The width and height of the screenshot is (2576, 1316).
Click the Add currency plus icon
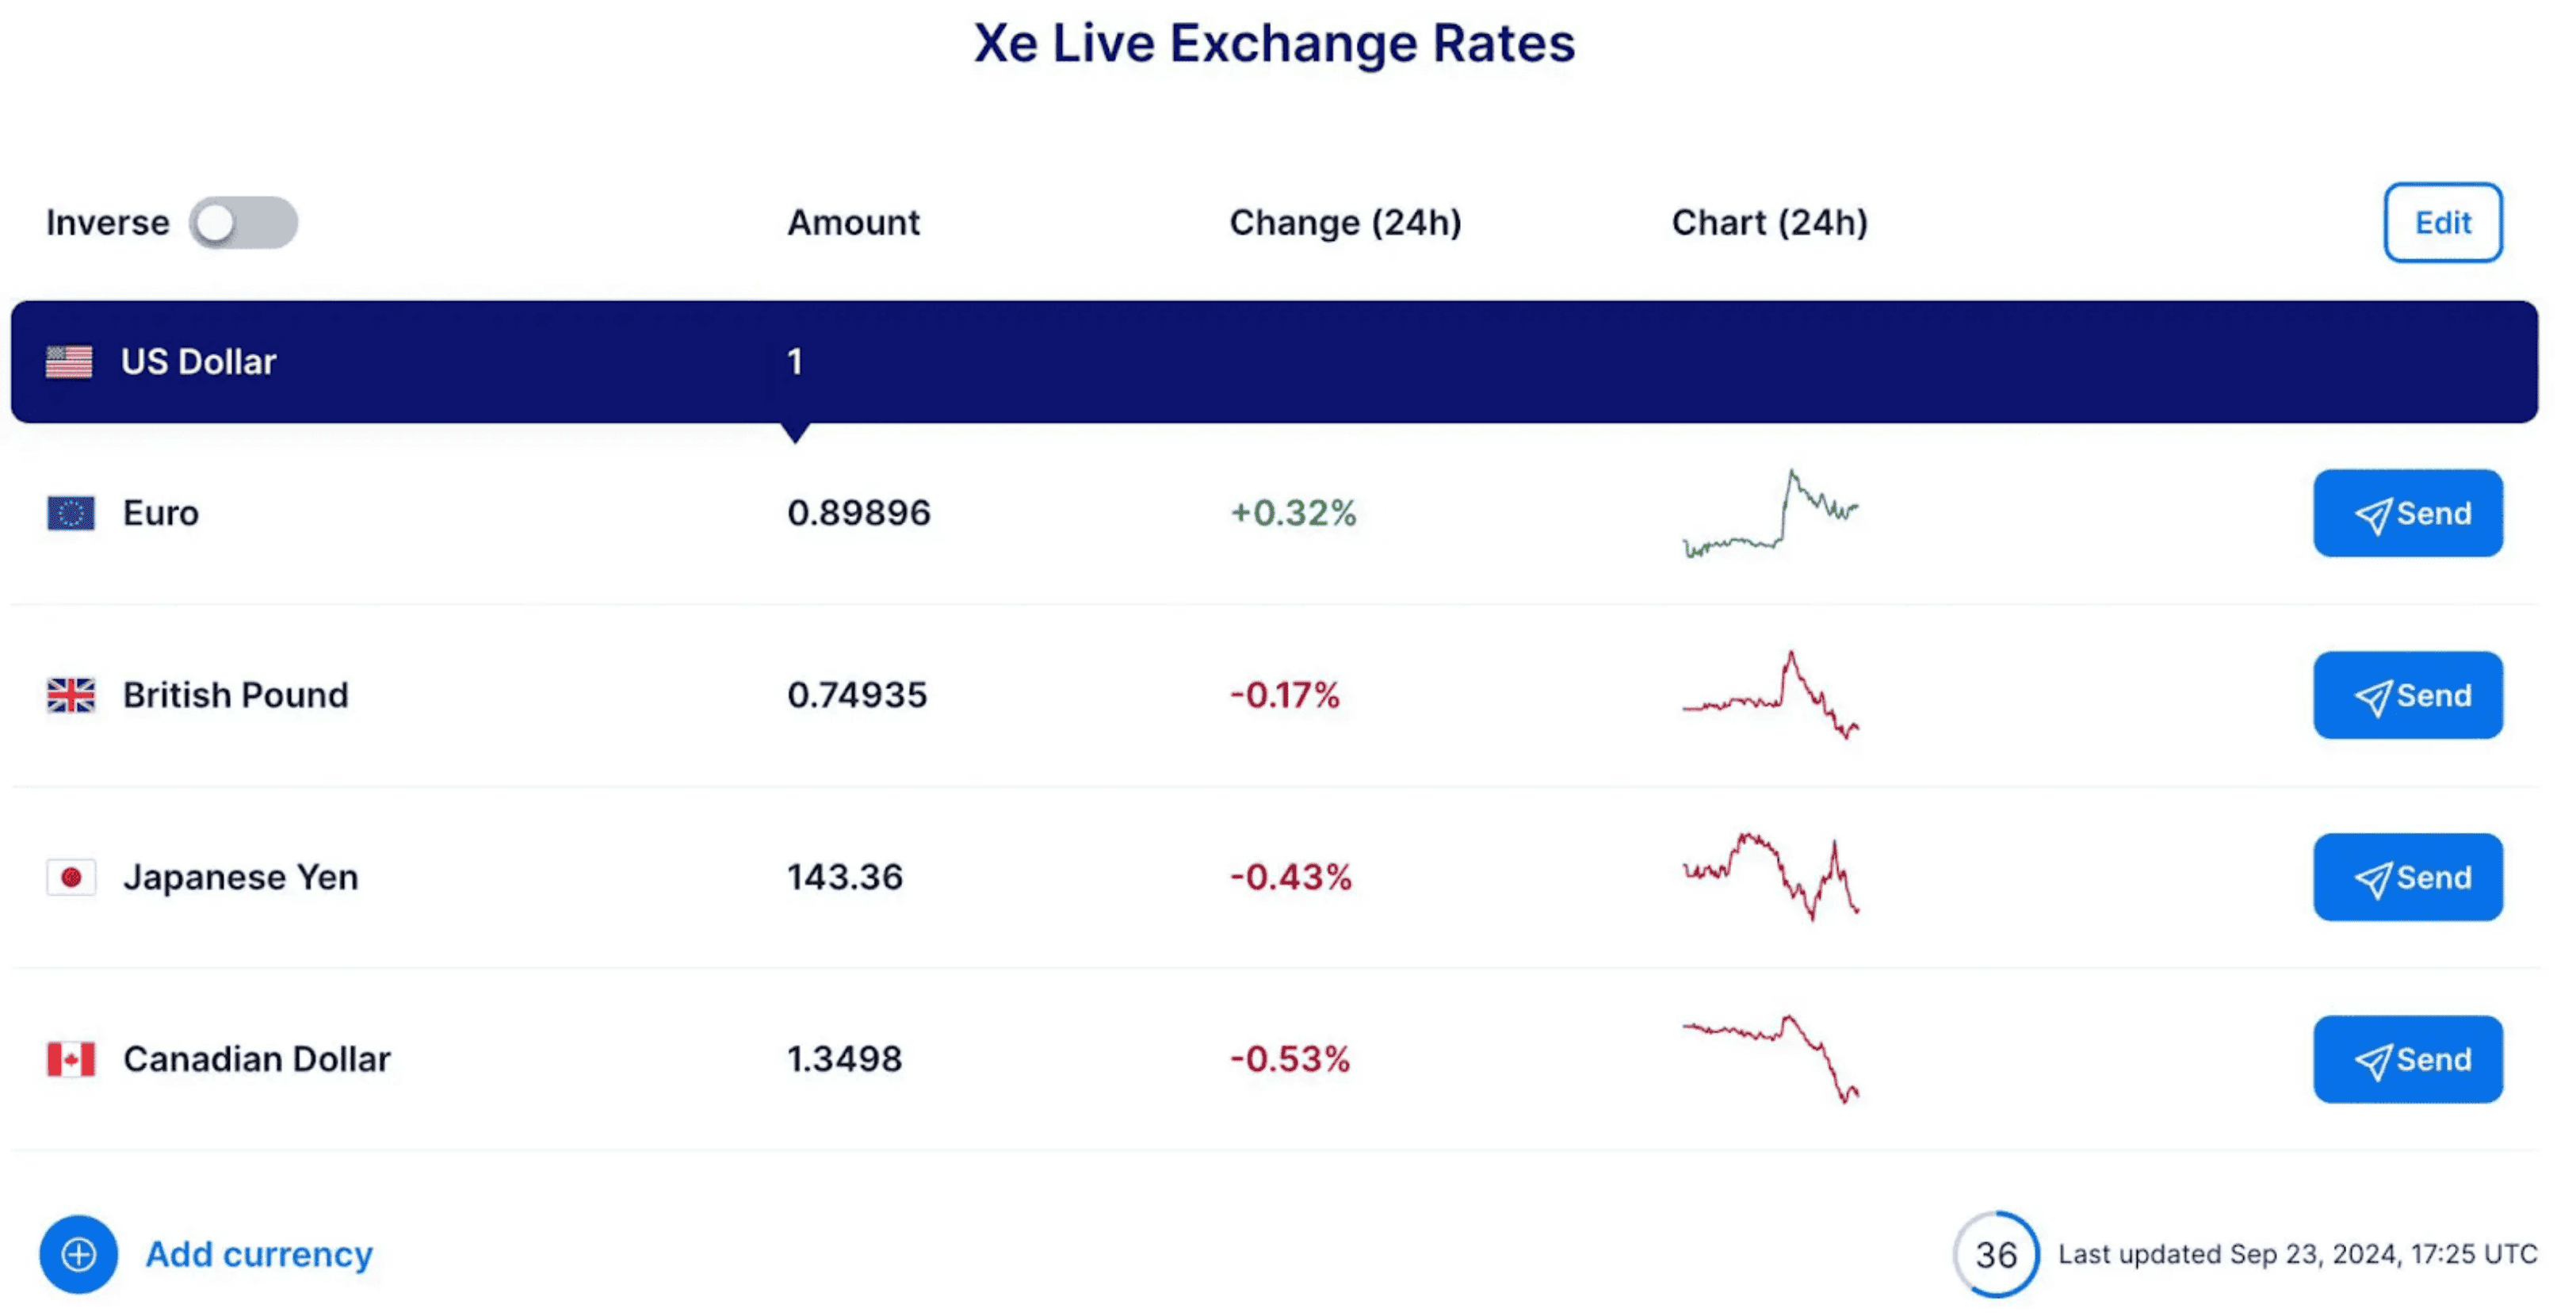pyautogui.click(x=78, y=1254)
